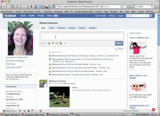Click Michael Grayson's name on wall post

coord(57,81)
